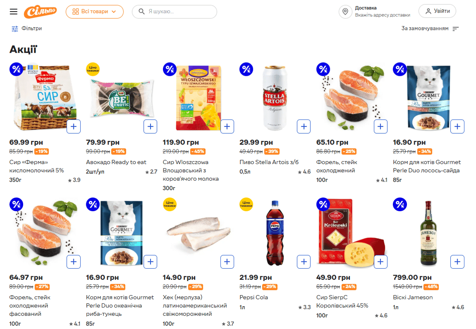Open the Форель, стейк охолоджений product link
This screenshot has width=476, height=329.
tap(336, 166)
